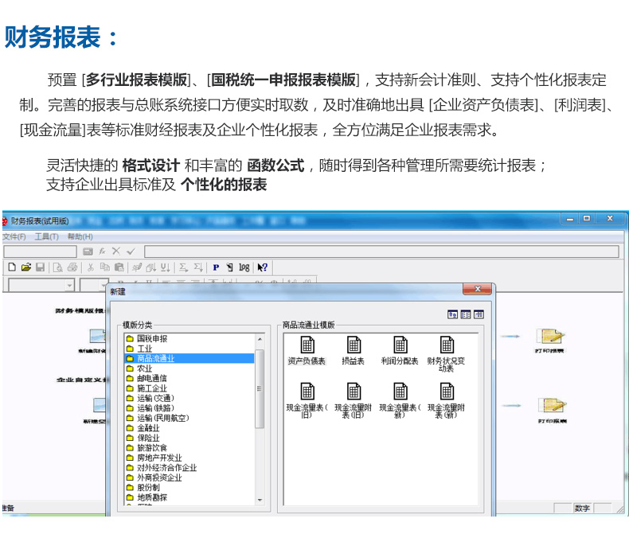Click the Print toolbar icon
629x538 pixels.
pyautogui.click(x=72, y=267)
